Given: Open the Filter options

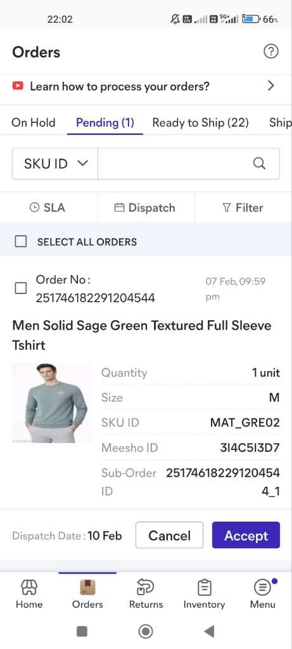Looking at the screenshot, I should (243, 208).
